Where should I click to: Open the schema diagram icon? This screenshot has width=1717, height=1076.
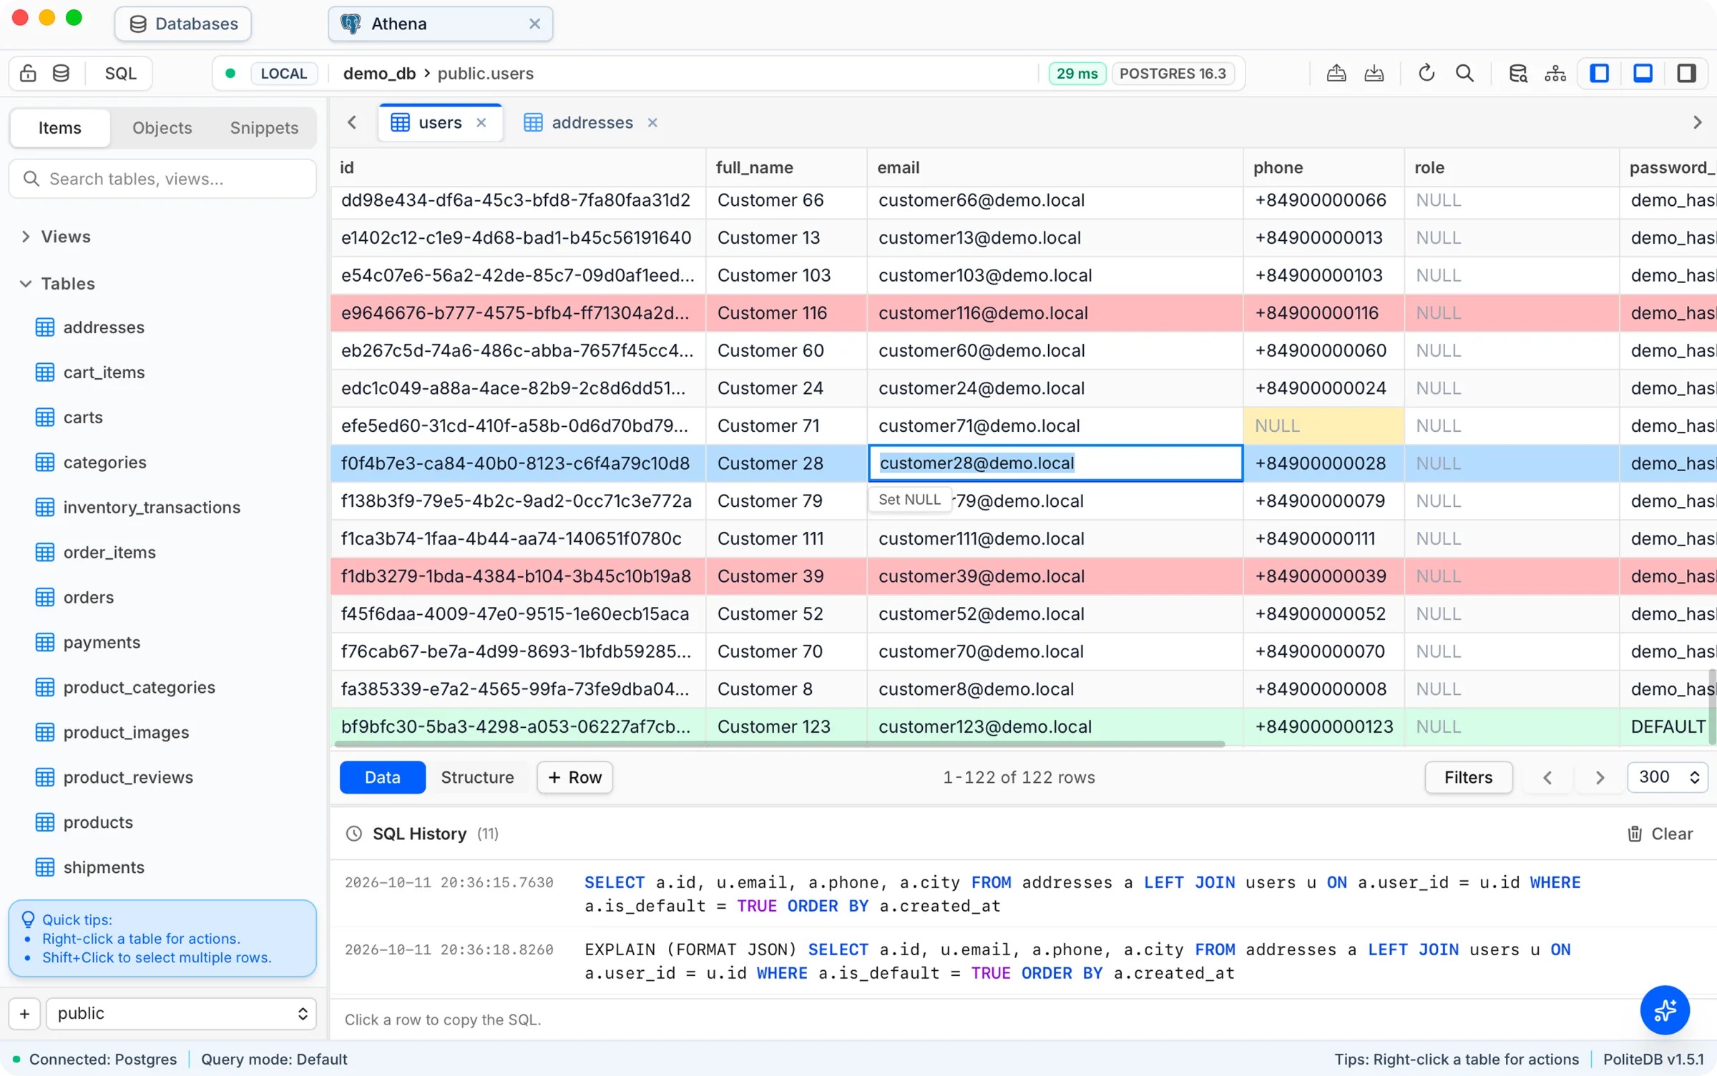1555,74
